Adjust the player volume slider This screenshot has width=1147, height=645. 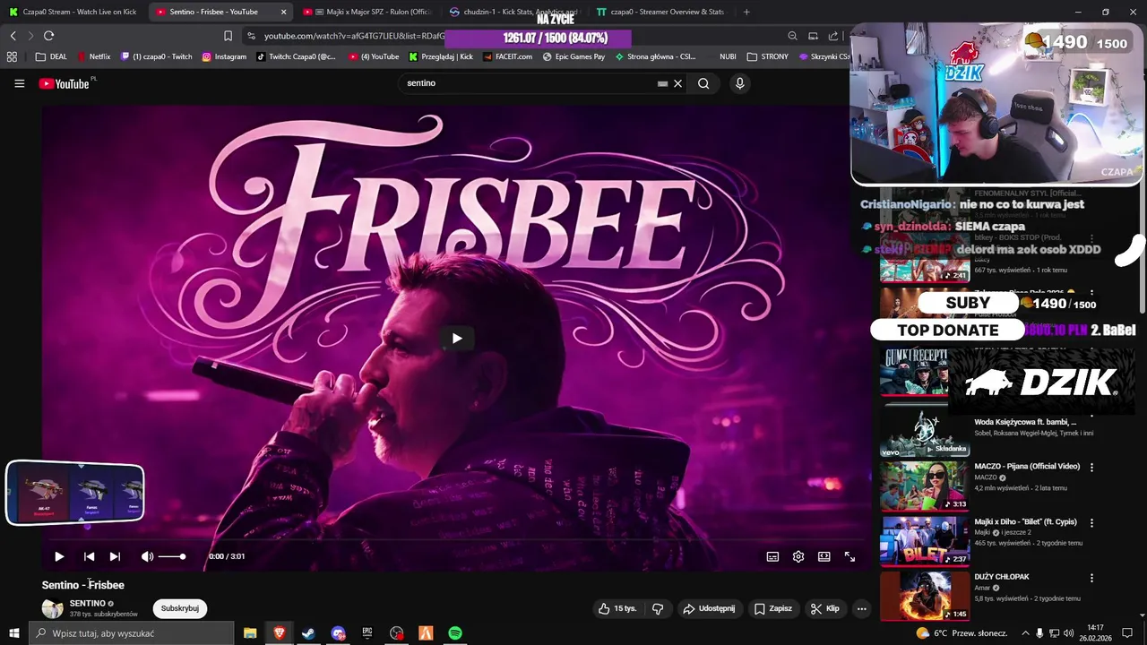[x=172, y=556]
